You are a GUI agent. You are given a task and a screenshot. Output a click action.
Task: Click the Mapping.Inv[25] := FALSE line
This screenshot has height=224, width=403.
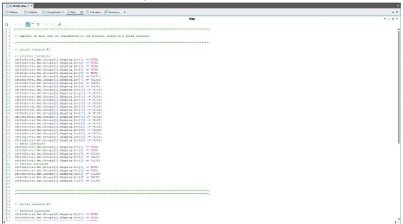pos(58,140)
